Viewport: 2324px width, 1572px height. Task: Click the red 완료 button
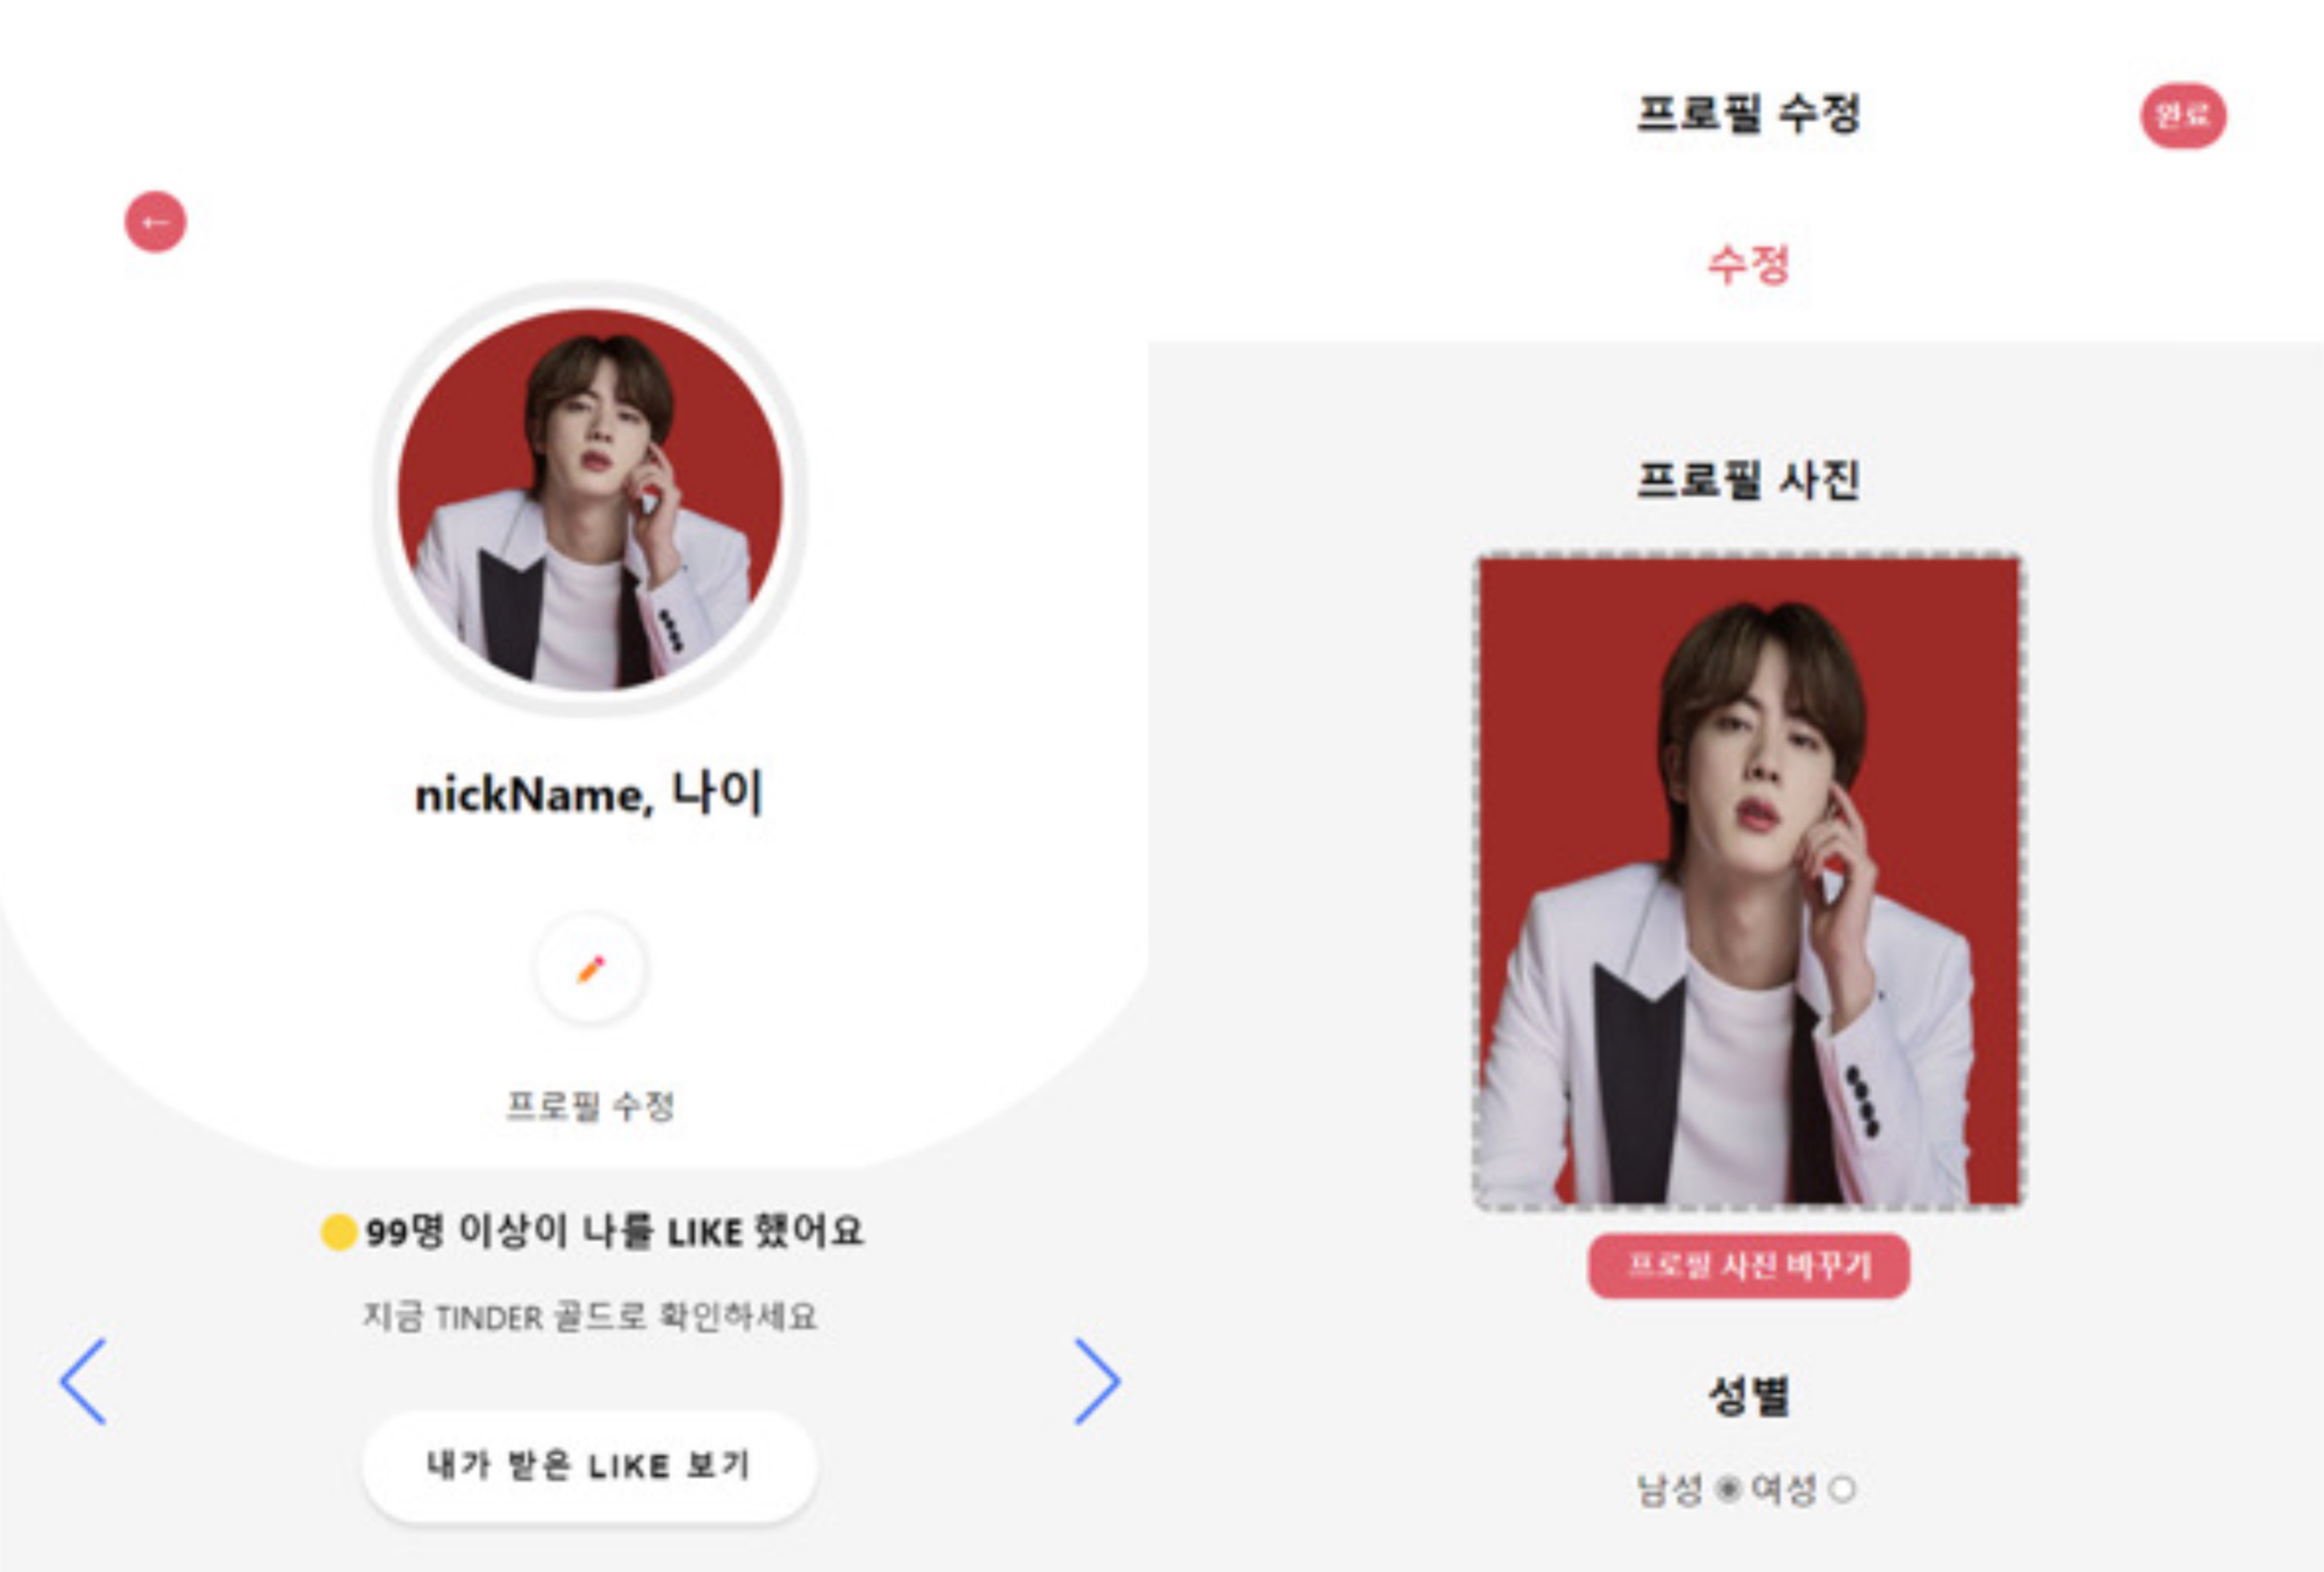point(2183,116)
